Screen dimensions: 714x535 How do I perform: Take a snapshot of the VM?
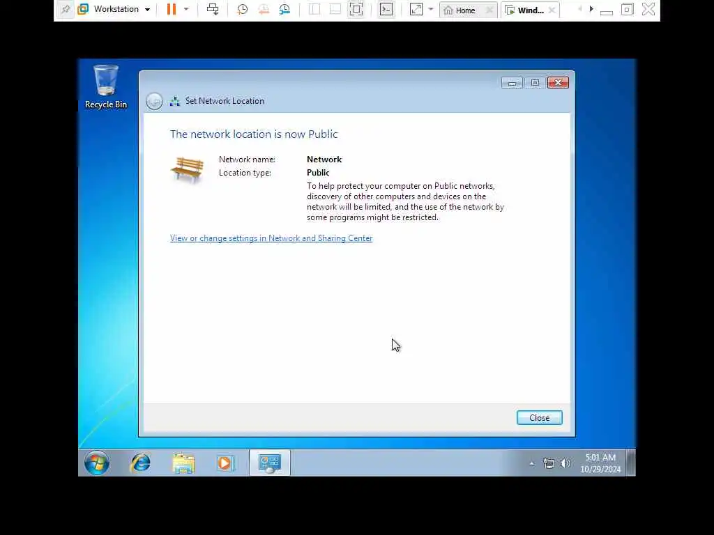tap(242, 9)
